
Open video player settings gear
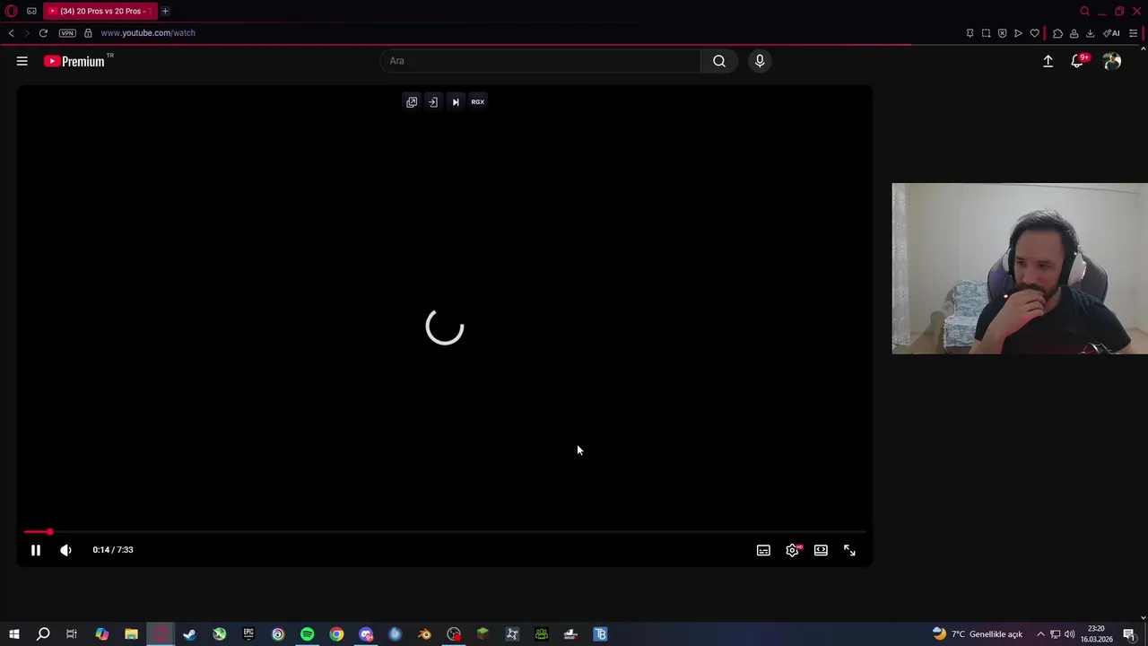click(x=793, y=550)
